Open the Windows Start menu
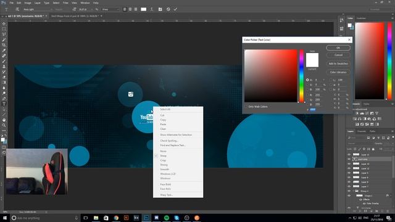Screen dimensions: 395x222 pyautogui.click(x=5, y=218)
